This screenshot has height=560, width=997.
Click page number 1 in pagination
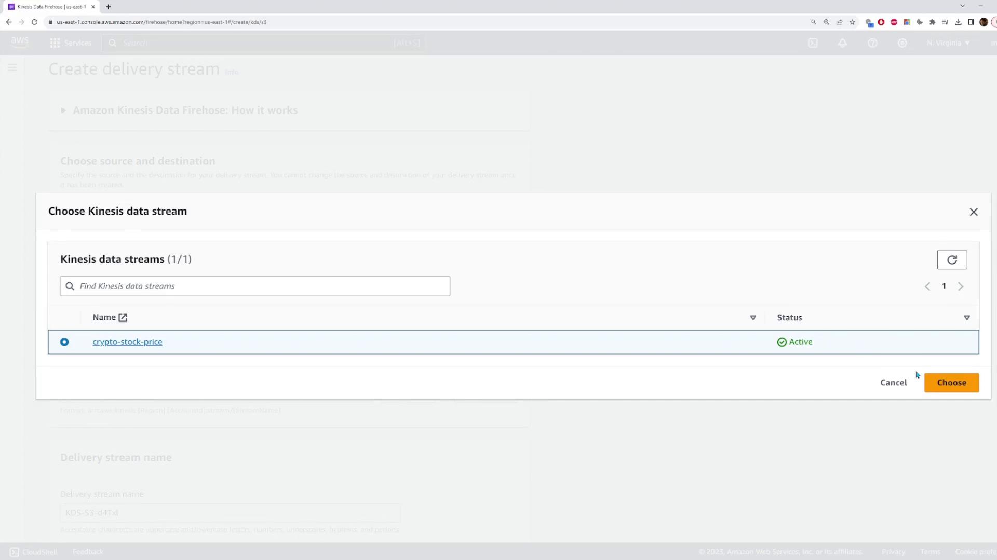click(x=944, y=286)
